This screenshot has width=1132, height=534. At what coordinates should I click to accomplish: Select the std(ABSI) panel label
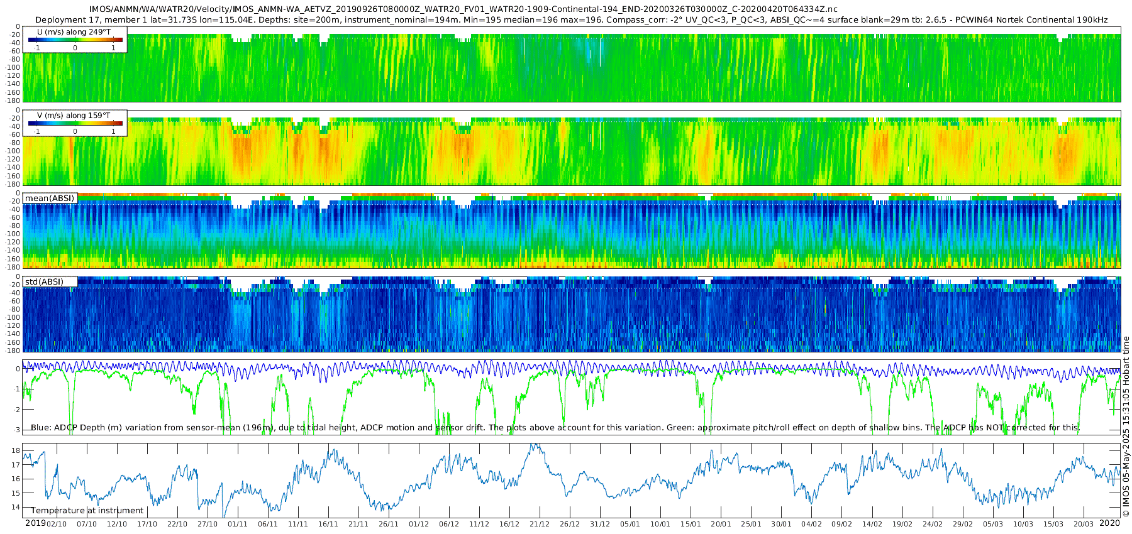pyautogui.click(x=50, y=281)
